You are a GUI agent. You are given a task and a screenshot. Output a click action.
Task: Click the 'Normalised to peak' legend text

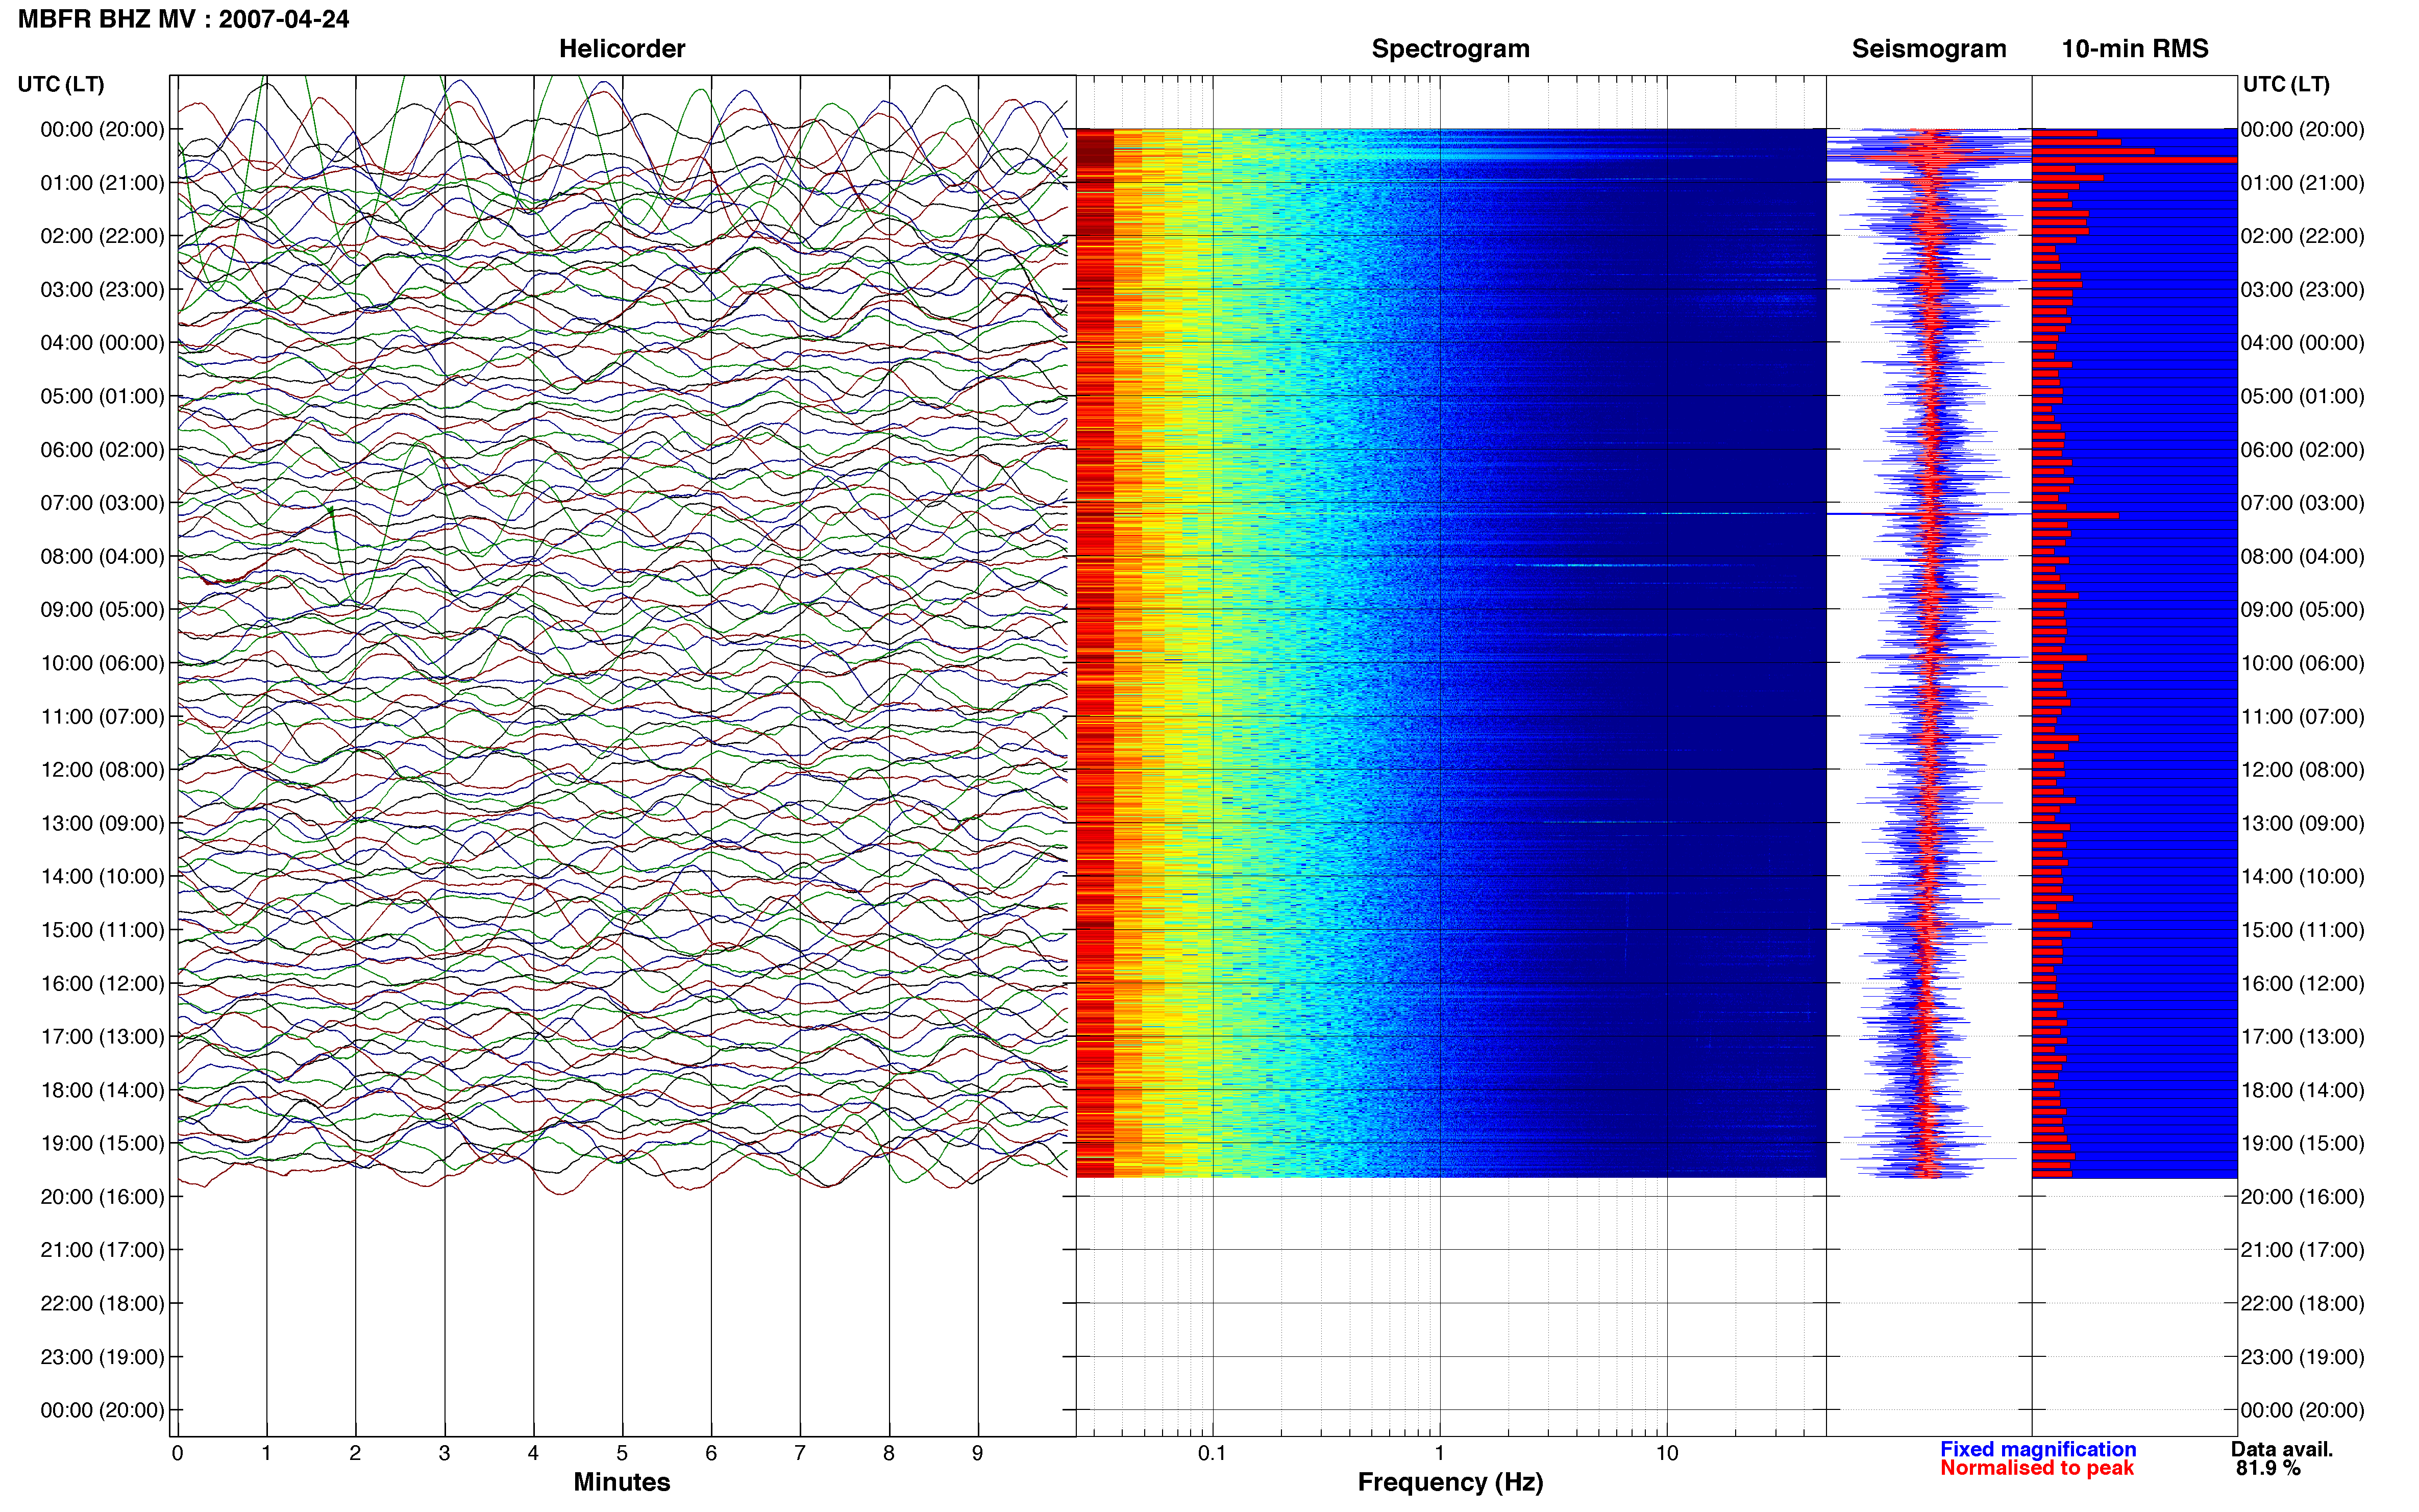(x=2037, y=1468)
